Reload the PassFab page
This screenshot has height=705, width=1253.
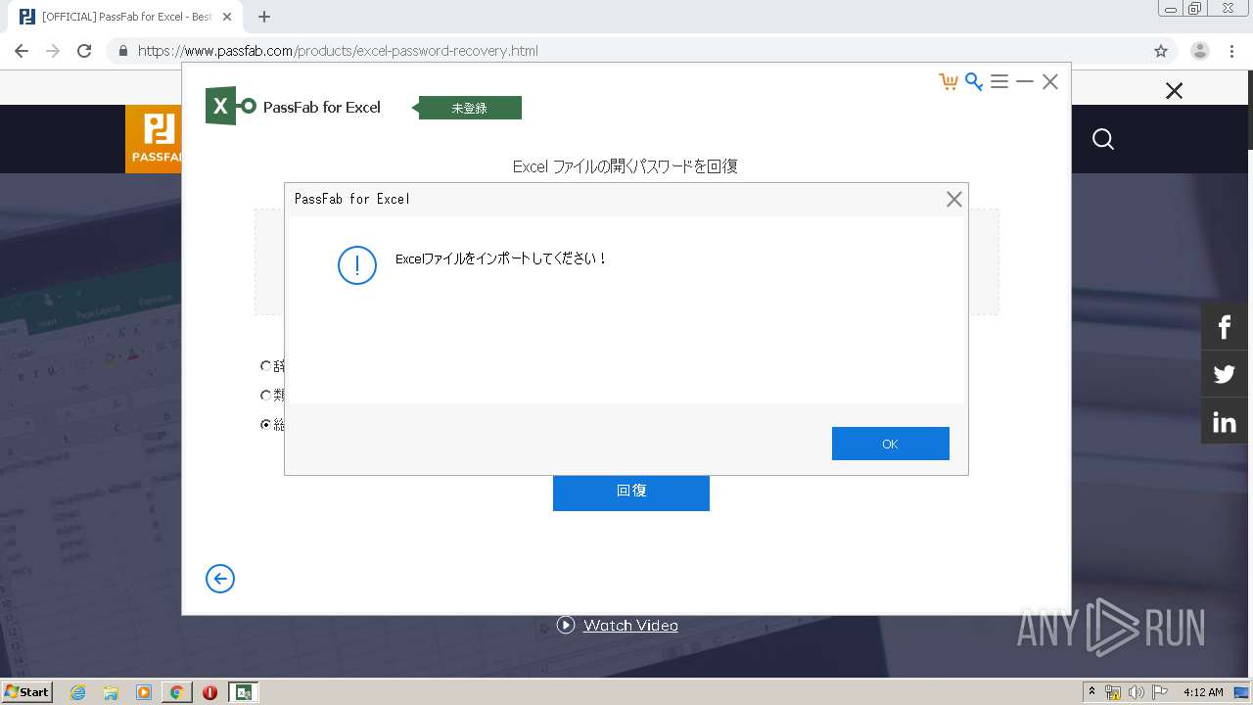[84, 51]
